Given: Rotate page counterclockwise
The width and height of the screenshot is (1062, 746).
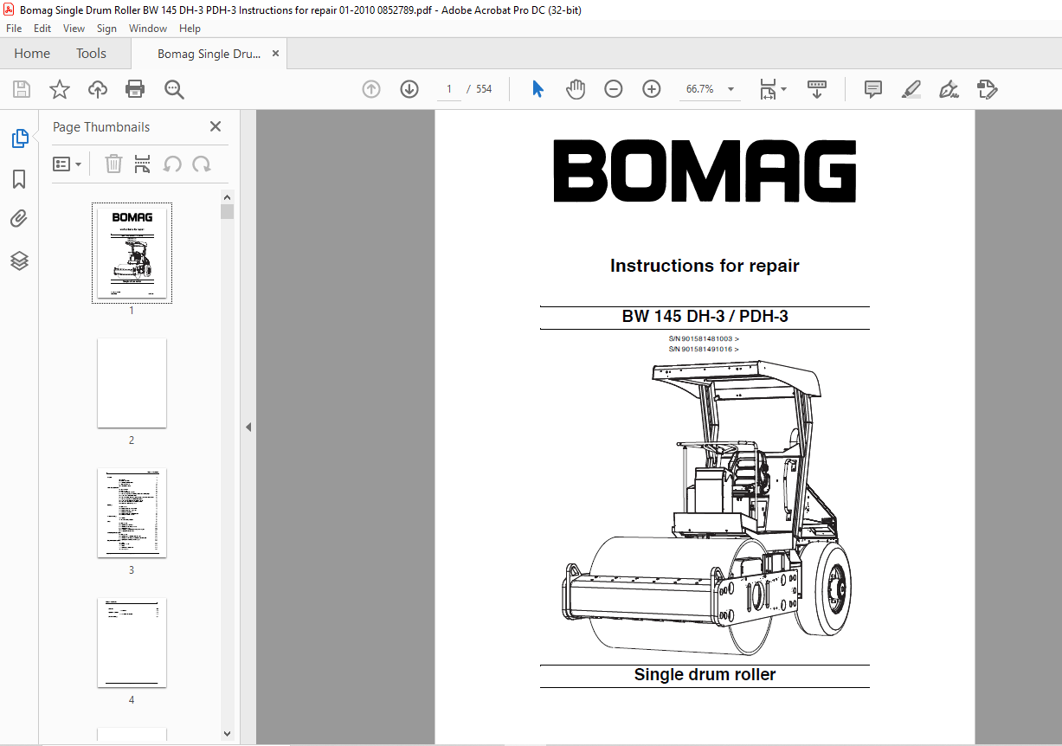Looking at the screenshot, I should (172, 164).
